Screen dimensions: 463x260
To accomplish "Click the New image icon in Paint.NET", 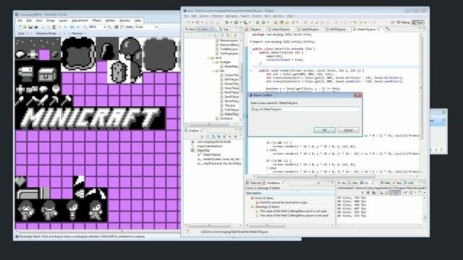I will (20, 27).
